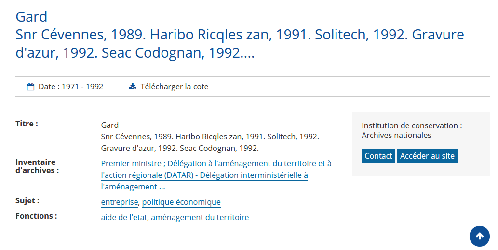Viewport: 498px width, 250px height.
Task: Click the Inventaire d'archives field label
Action: (x=37, y=166)
